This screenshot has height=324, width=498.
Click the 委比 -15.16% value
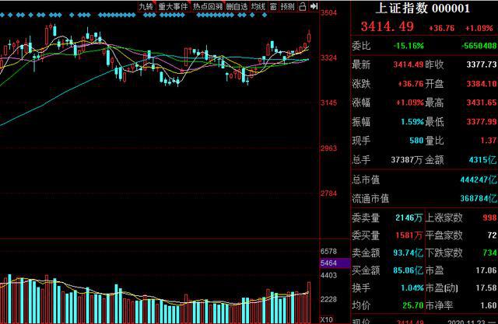409,46
